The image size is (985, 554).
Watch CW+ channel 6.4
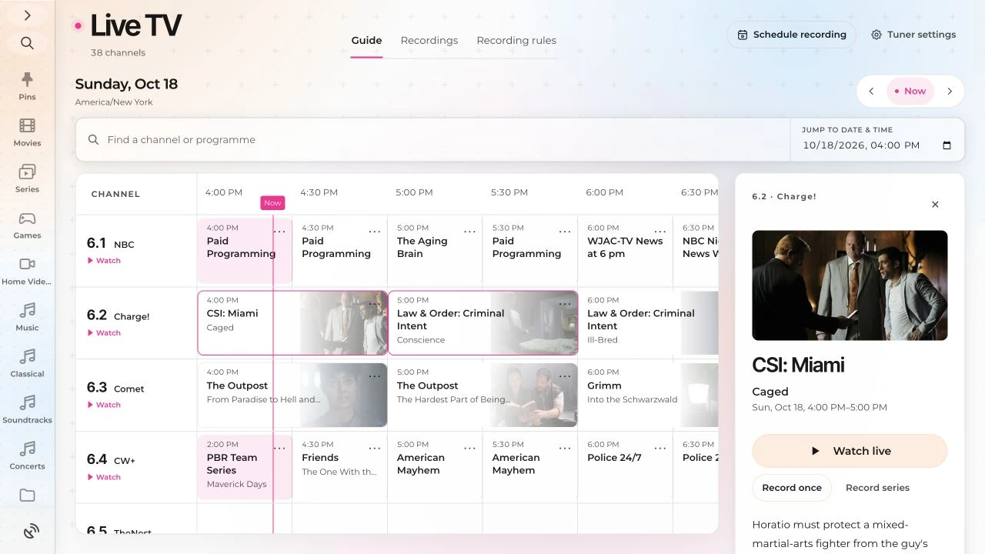point(104,477)
